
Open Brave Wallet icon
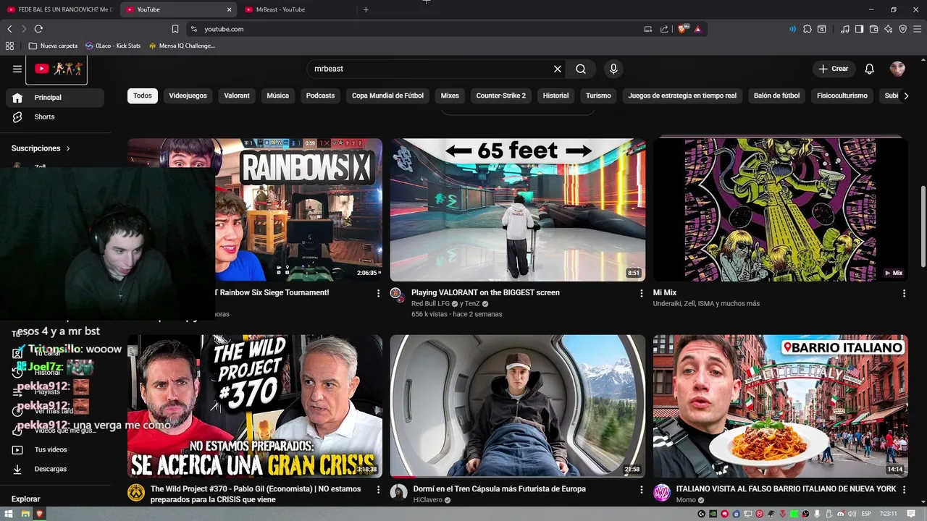tap(873, 29)
